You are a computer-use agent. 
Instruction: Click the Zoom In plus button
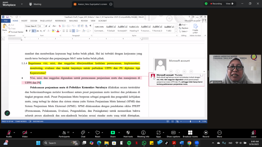pos(200,121)
